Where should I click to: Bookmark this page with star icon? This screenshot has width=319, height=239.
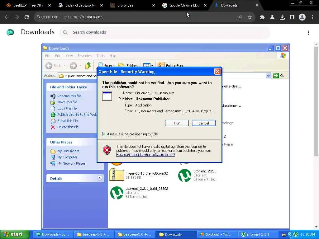pos(250,17)
